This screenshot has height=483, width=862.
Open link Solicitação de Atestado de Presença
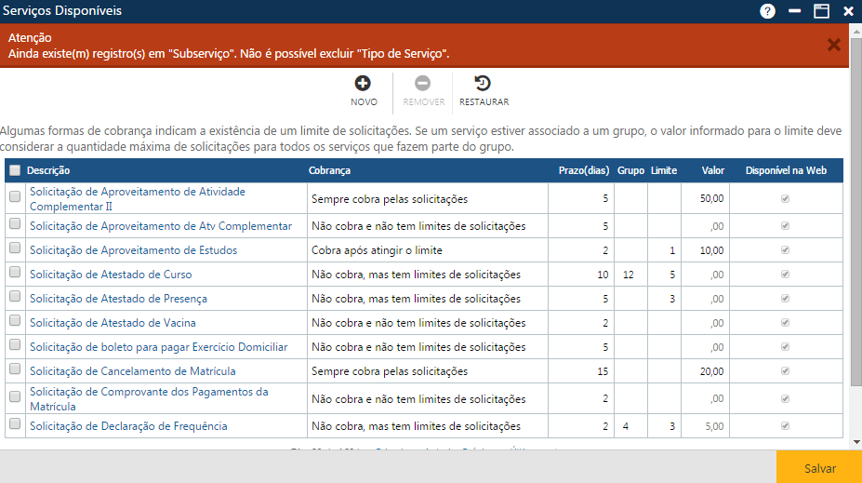tap(118, 299)
